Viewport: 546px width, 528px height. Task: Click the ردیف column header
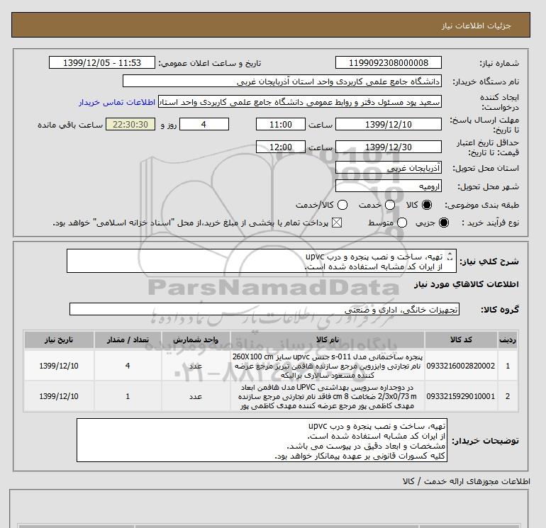click(508, 339)
